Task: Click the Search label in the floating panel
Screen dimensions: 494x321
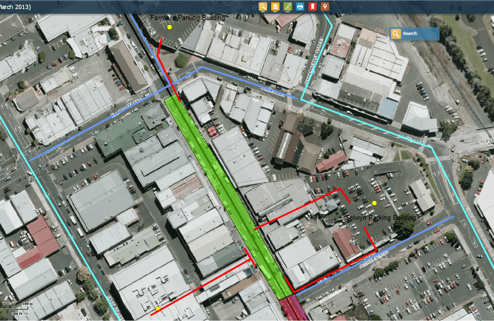Action: [410, 34]
